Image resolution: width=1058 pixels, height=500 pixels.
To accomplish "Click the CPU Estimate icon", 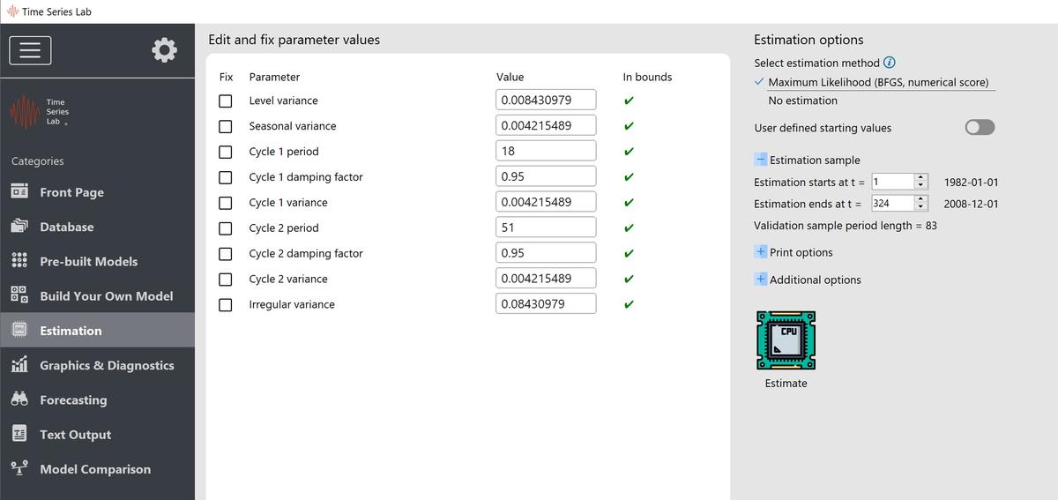I will click(x=786, y=340).
